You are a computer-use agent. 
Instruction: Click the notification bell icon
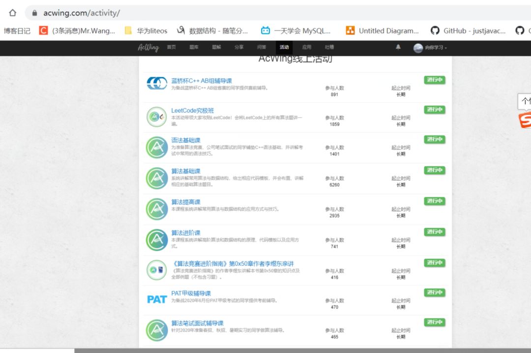click(398, 47)
